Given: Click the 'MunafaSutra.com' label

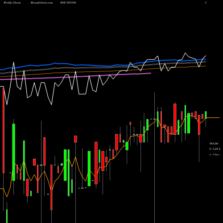Looking at the screenshot, I should pyautogui.click(x=41, y=3).
